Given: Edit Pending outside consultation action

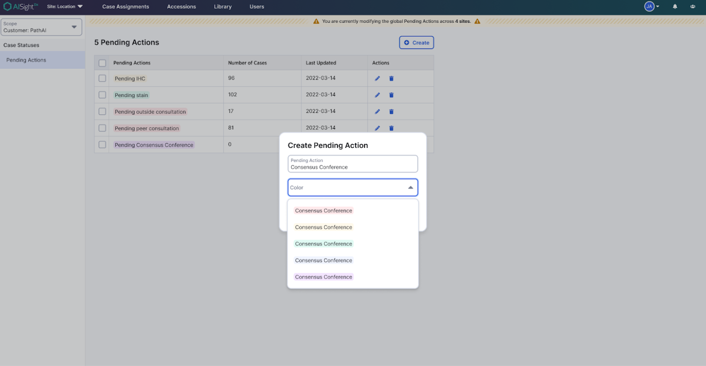Looking at the screenshot, I should 377,112.
